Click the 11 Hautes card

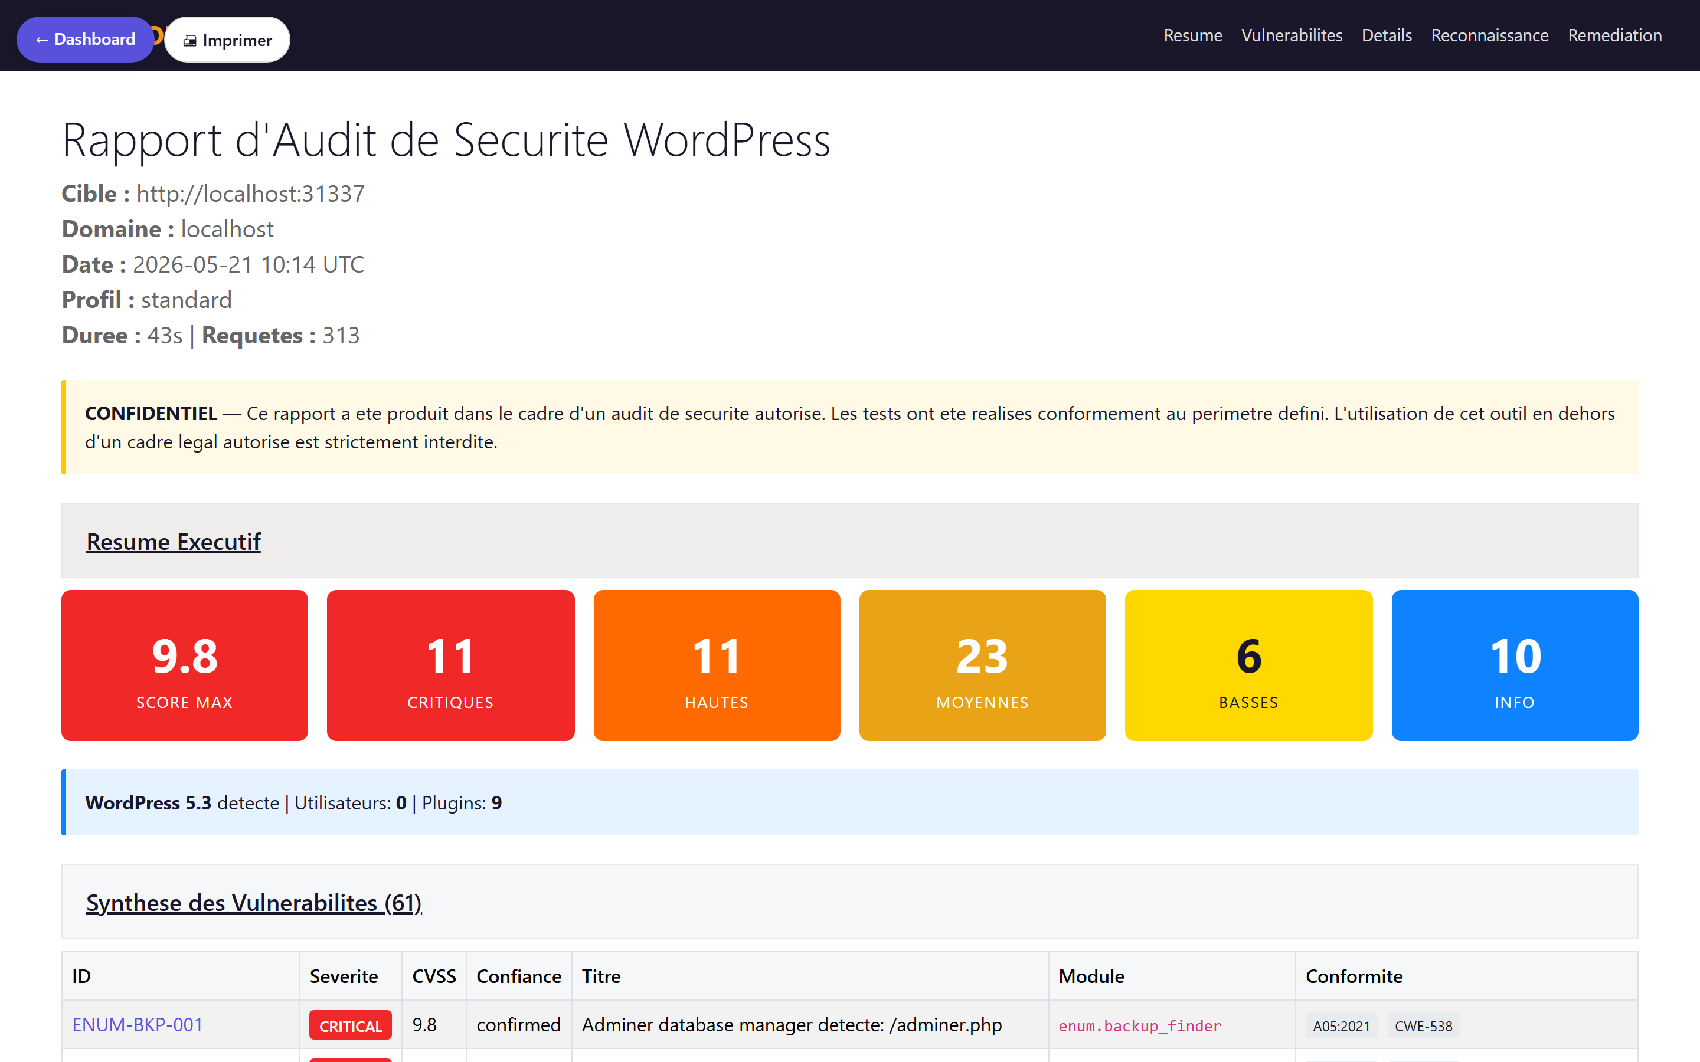(717, 665)
